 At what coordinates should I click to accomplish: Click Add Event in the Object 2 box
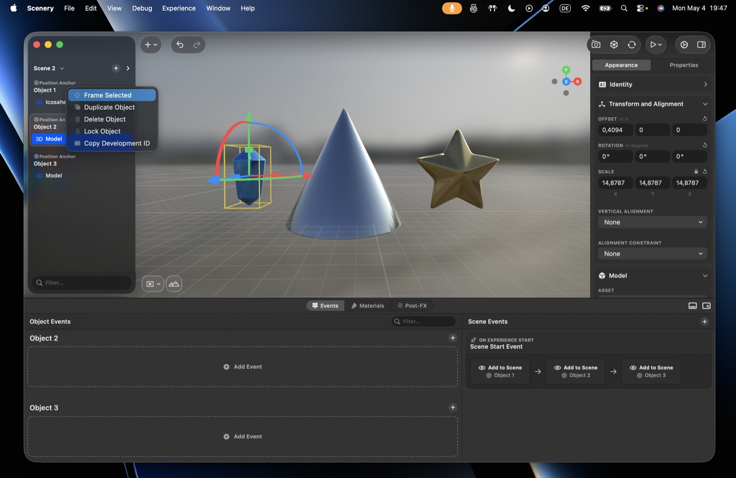coord(243,367)
